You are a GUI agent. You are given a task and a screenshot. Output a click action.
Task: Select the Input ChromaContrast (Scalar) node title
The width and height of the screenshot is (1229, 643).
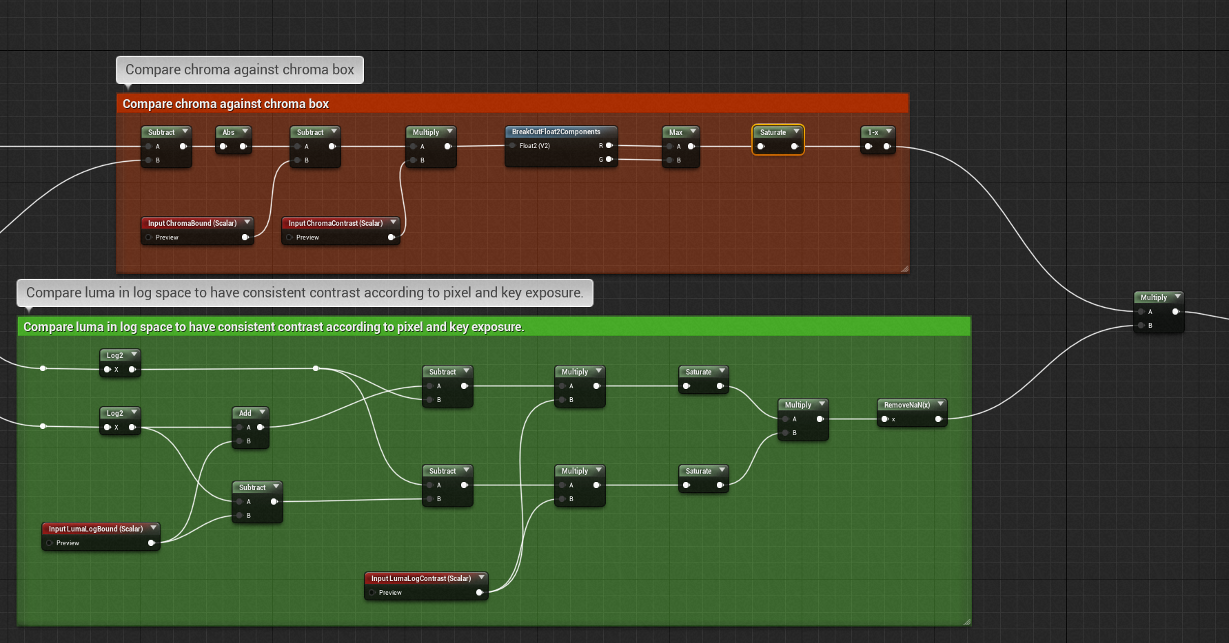(x=335, y=223)
